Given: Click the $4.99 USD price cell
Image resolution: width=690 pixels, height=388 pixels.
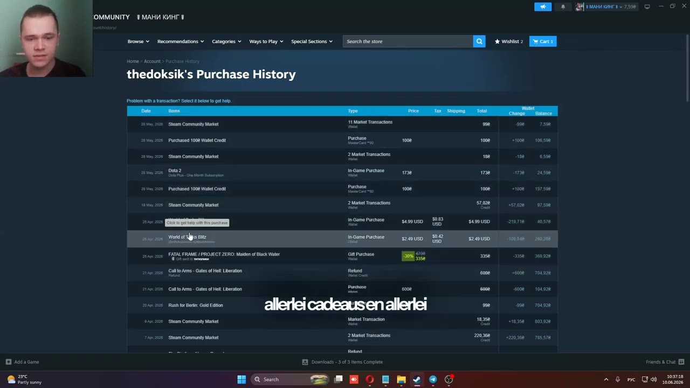Looking at the screenshot, I should click(x=412, y=221).
